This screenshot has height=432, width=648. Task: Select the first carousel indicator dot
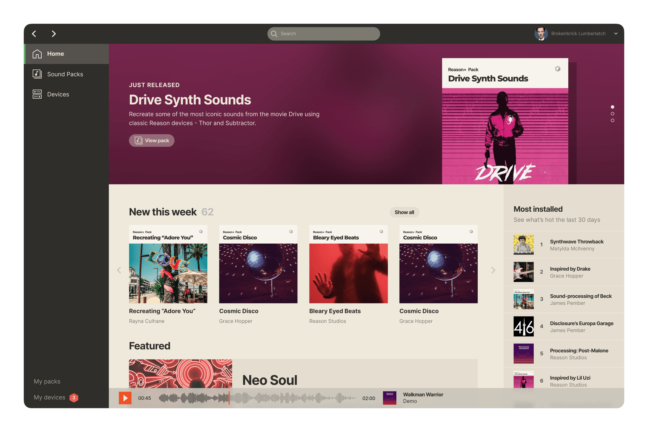612,107
